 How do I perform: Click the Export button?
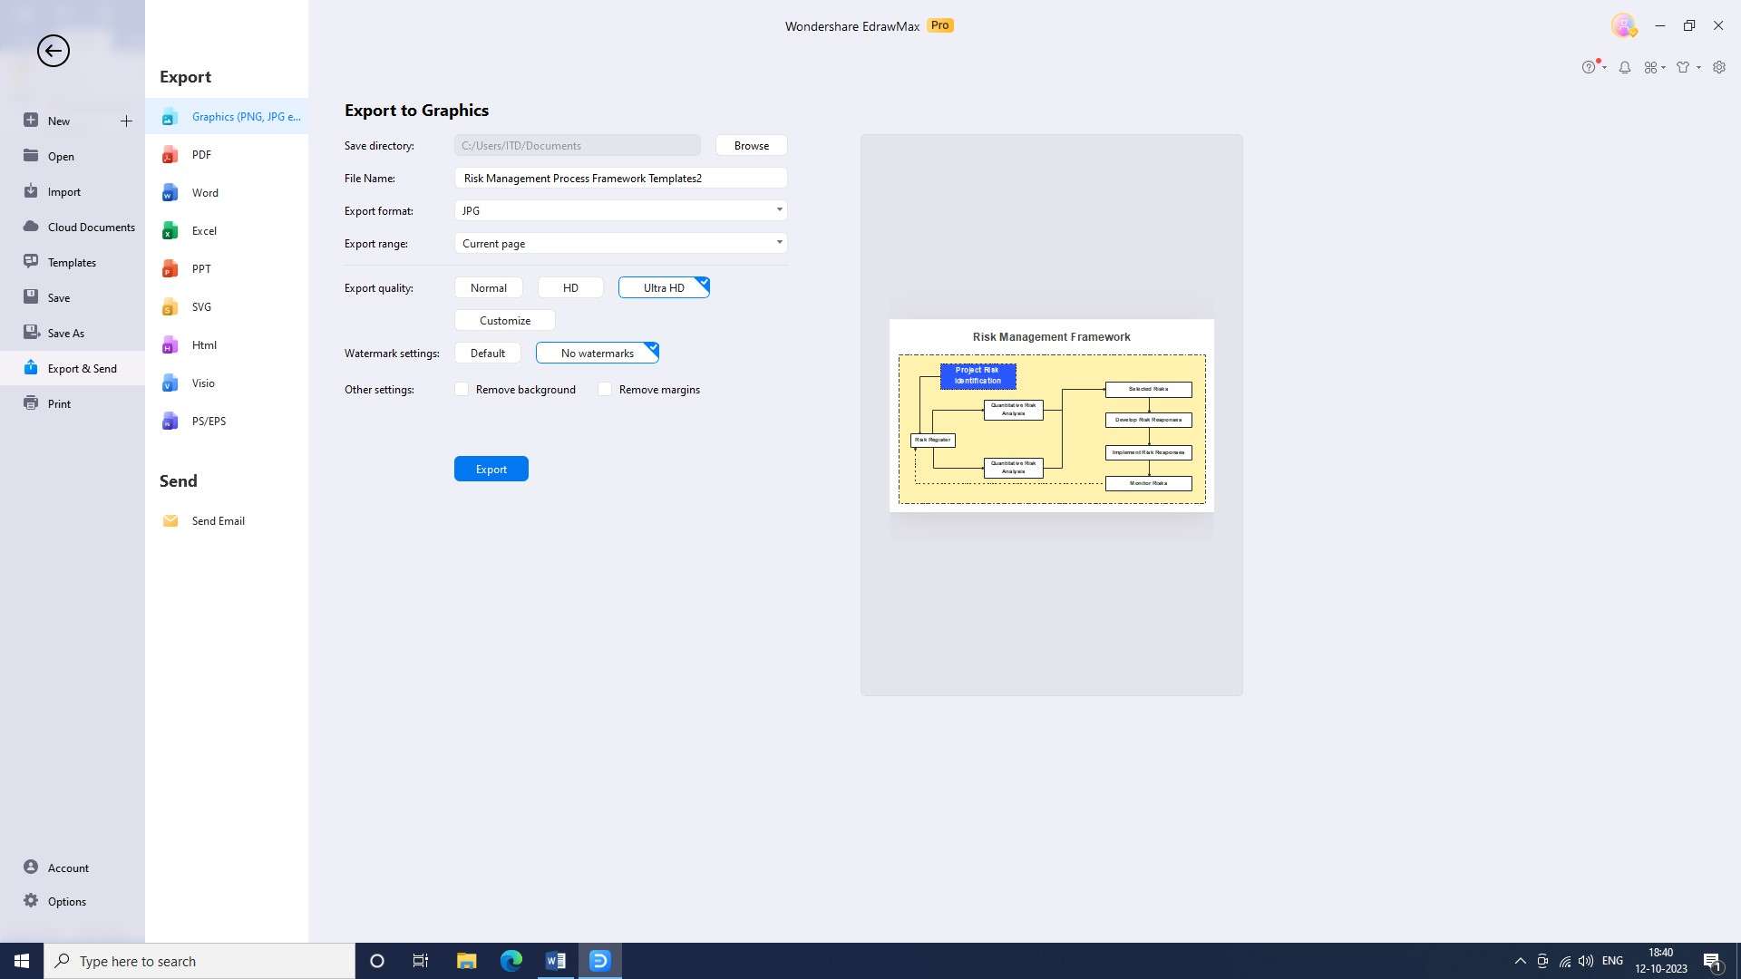pos(491,468)
